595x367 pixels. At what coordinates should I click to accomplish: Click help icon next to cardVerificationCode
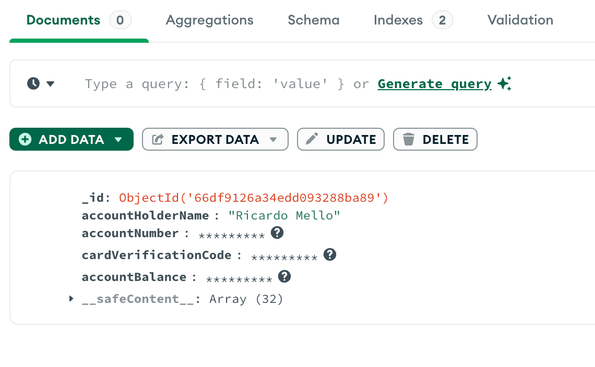pyautogui.click(x=329, y=254)
